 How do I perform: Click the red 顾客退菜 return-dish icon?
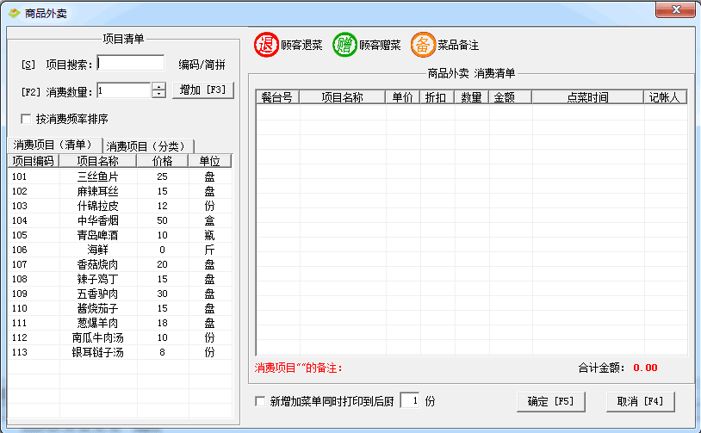point(267,45)
